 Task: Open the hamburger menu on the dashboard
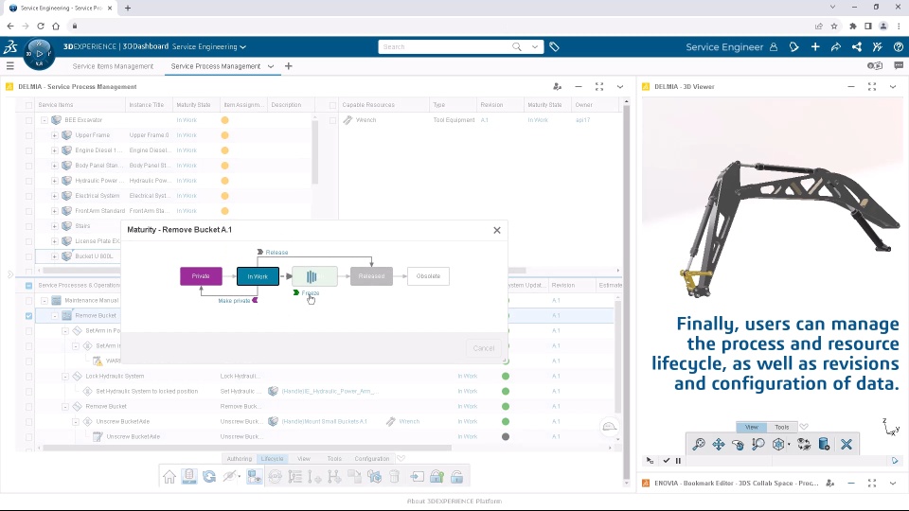(x=9, y=66)
